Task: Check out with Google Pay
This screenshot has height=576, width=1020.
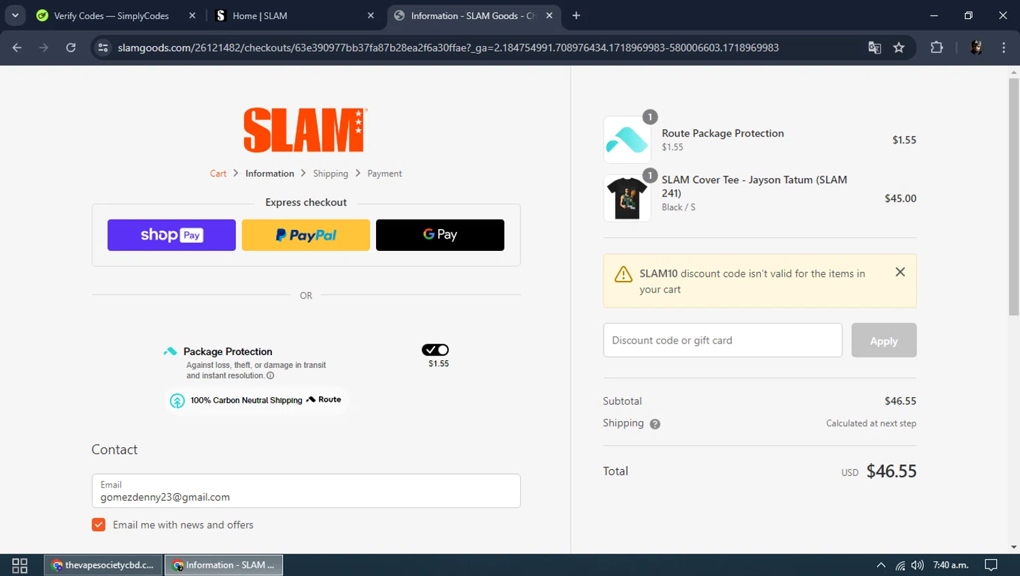Action: click(440, 235)
